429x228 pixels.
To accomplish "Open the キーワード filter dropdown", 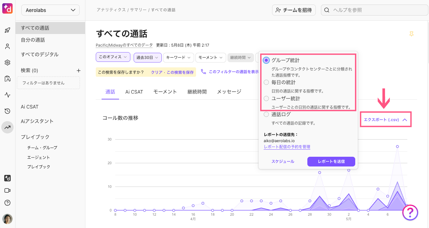I will tap(178, 57).
